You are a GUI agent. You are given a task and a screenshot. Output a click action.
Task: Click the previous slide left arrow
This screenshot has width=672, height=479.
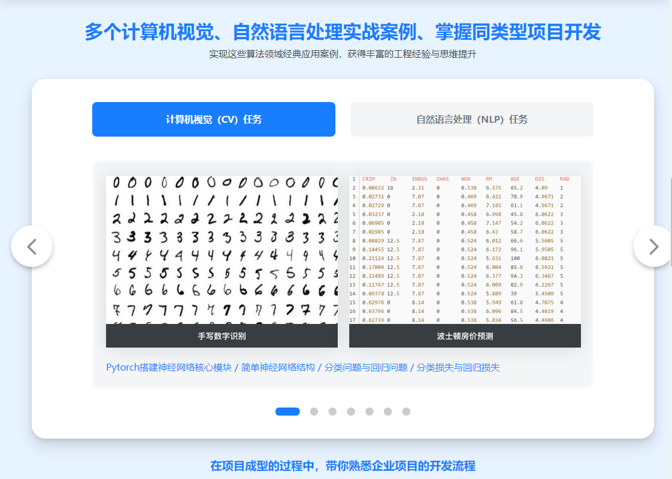32,246
